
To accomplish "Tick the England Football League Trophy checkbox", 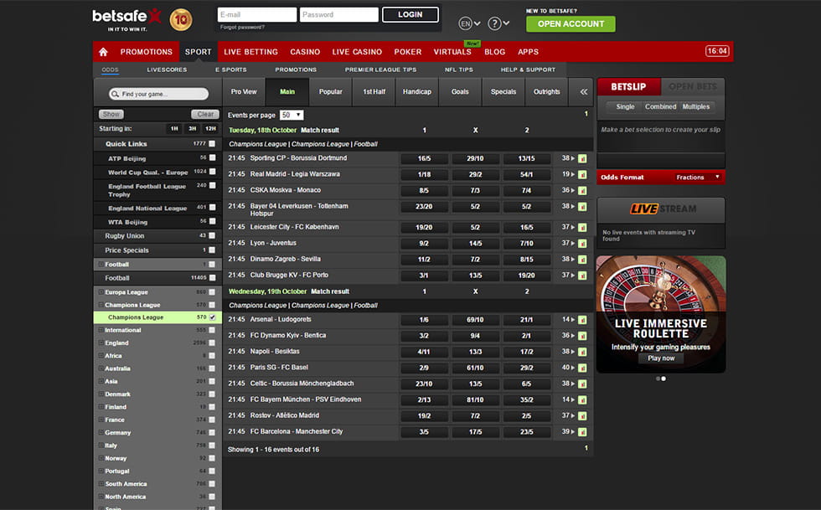I will click(x=212, y=185).
